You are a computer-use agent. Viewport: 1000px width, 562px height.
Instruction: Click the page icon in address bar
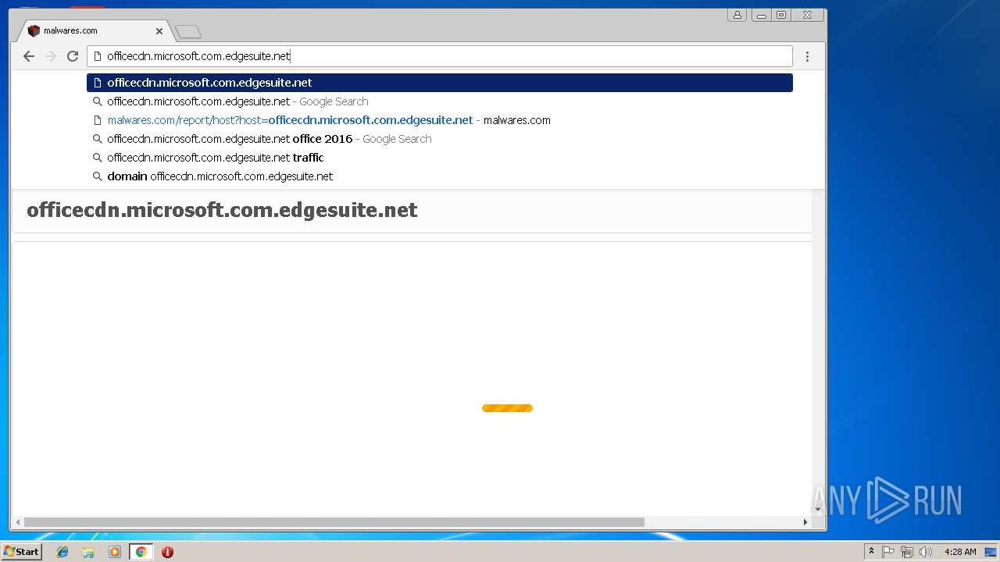pos(98,56)
